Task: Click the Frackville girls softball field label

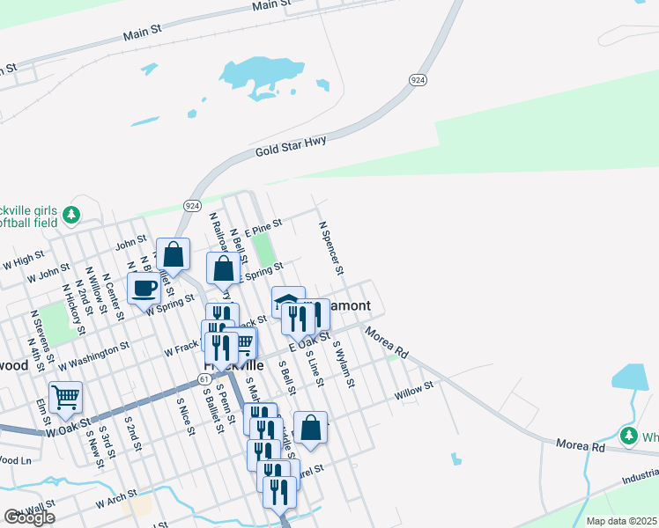Action: coord(28,216)
